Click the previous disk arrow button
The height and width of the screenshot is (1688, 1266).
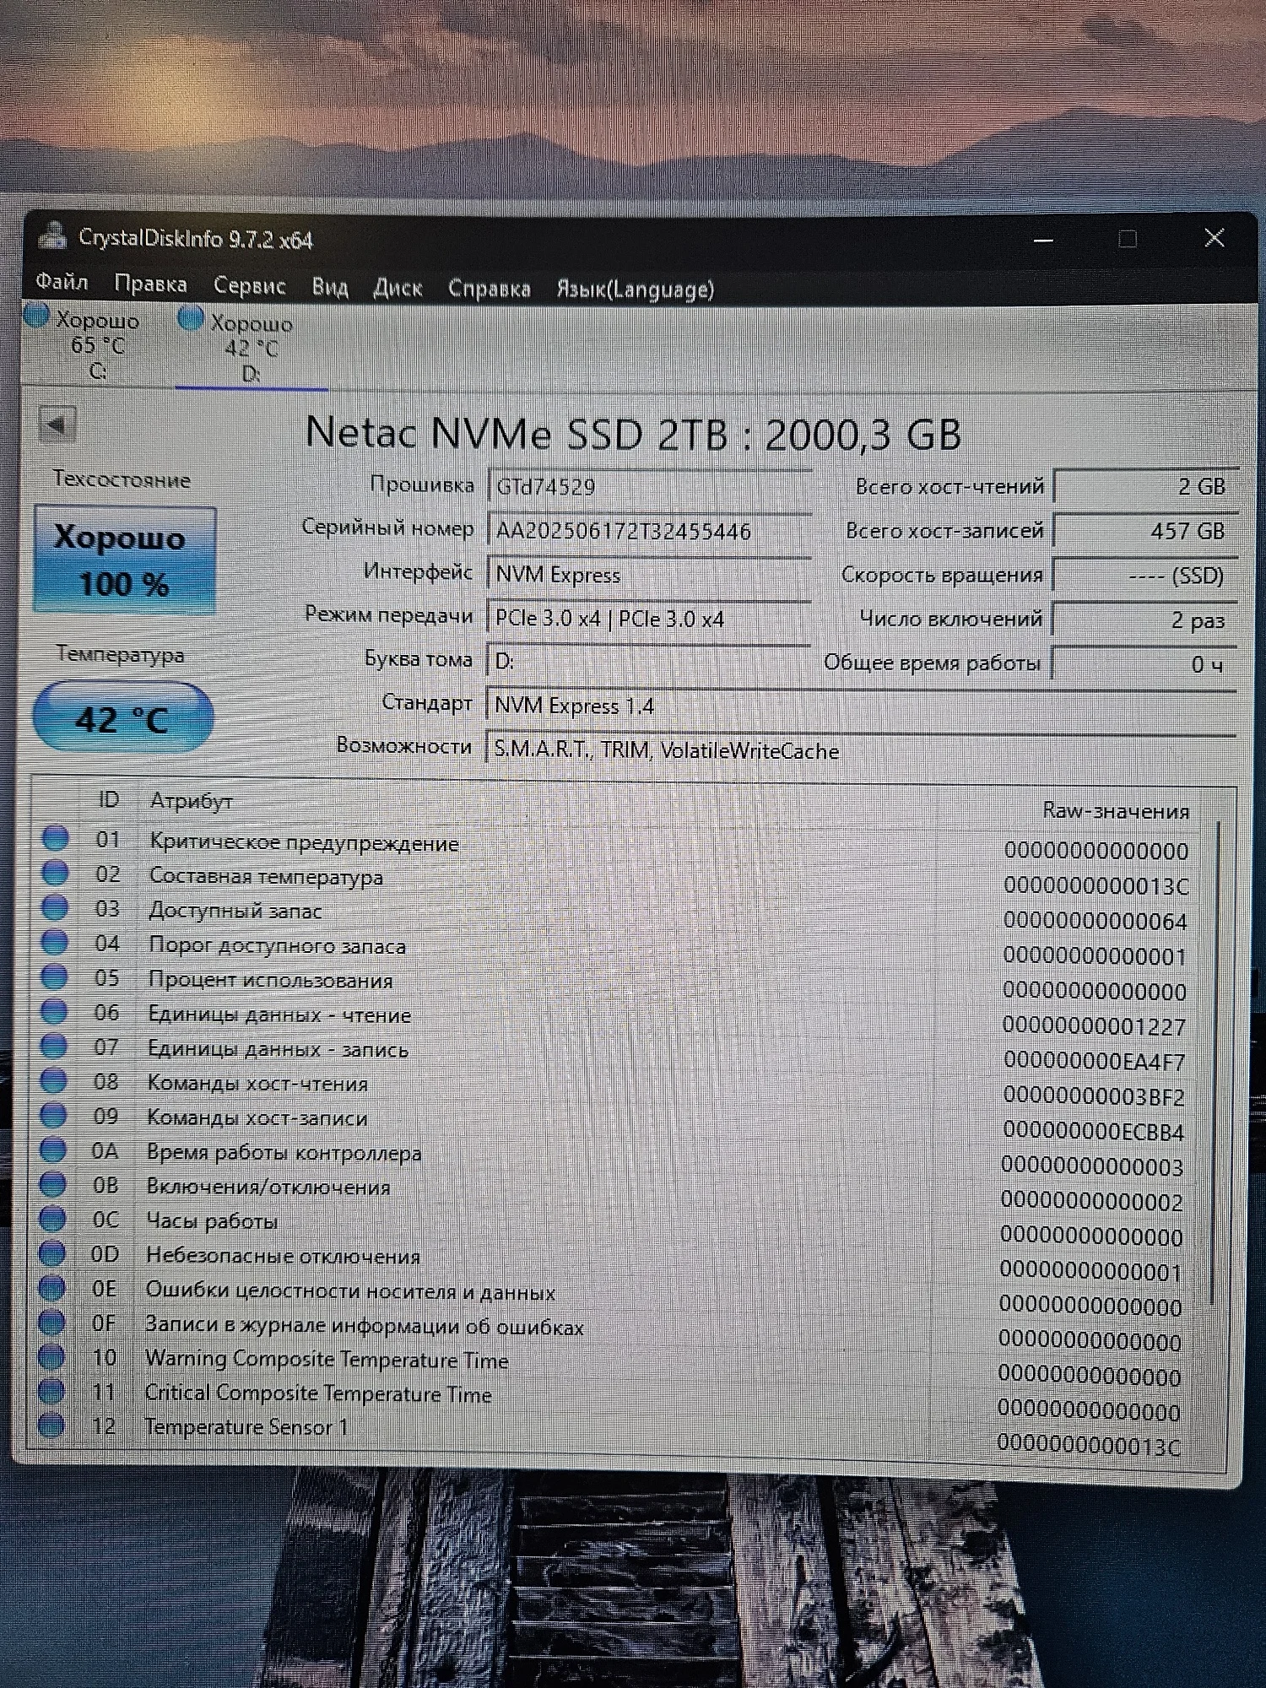pos(57,424)
